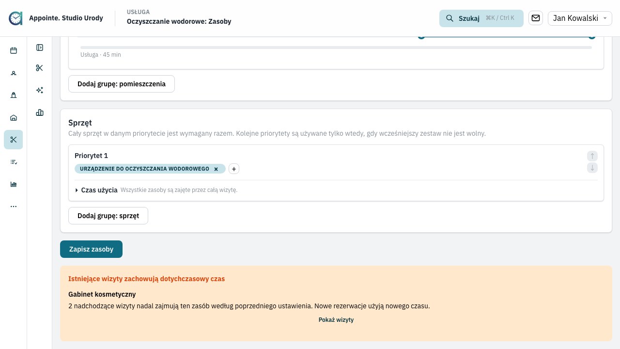Open the calendar view from the main rail

[14, 50]
